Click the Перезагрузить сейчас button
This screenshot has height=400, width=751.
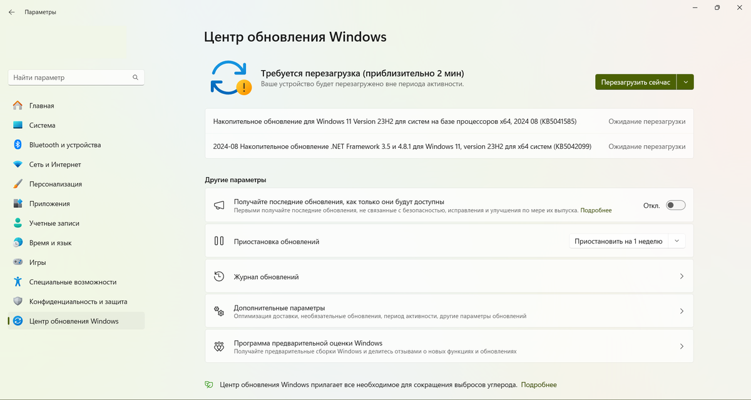(x=635, y=82)
